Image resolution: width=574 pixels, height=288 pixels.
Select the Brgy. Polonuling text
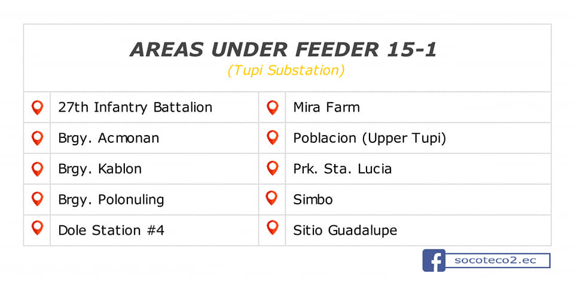coord(111,200)
